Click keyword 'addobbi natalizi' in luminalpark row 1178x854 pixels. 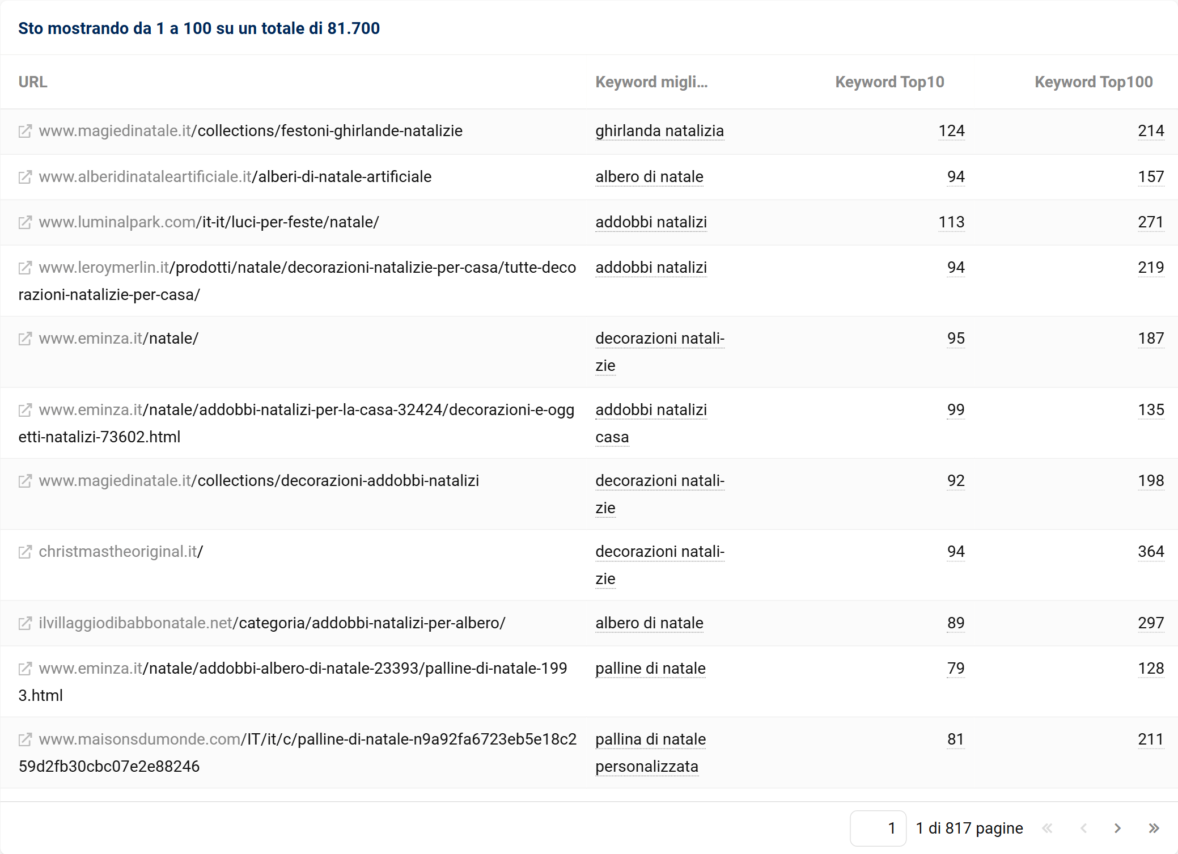coord(651,222)
